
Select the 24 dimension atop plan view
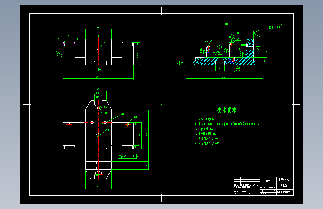[x=98, y=93]
